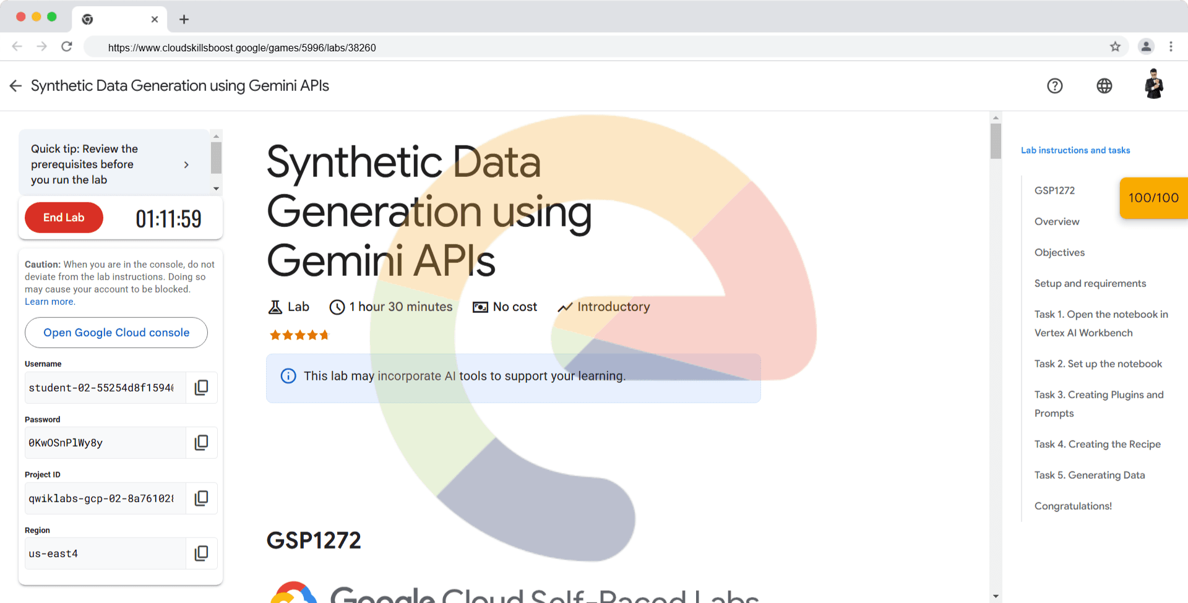Open the Chrome three-dot menu
Screen dimensions: 1188x603
pos(1171,47)
